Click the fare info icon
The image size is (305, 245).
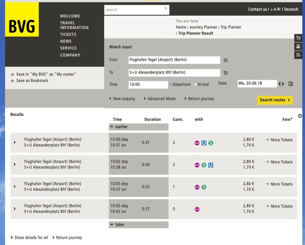point(300,116)
